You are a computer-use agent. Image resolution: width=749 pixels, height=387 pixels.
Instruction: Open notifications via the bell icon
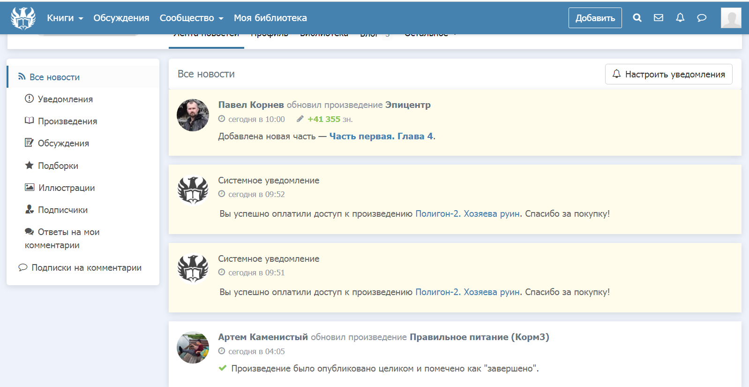[680, 18]
